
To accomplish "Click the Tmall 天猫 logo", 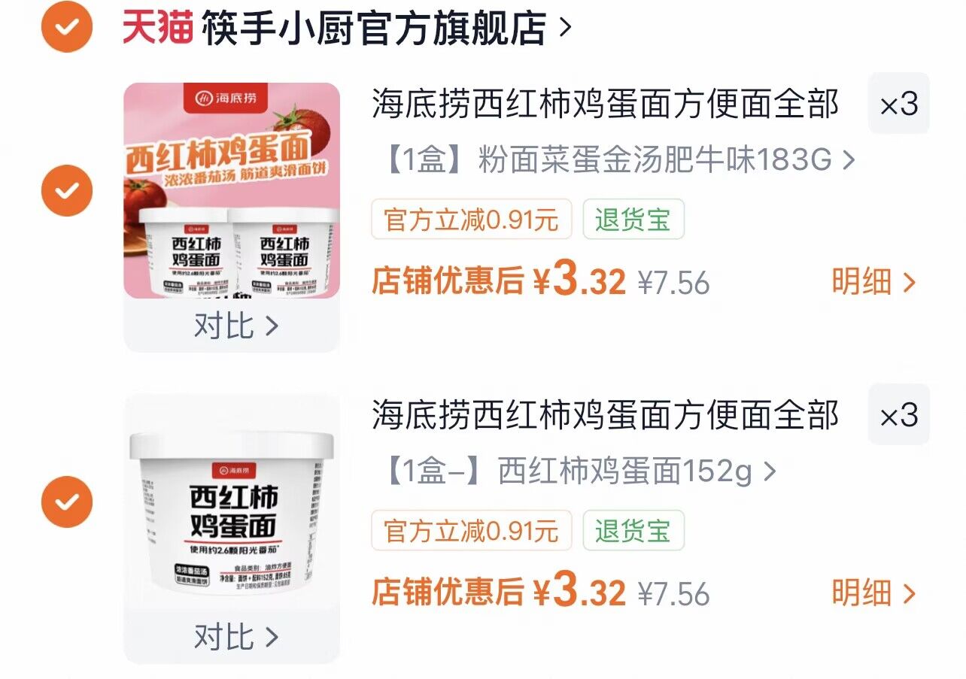I will 157,28.
